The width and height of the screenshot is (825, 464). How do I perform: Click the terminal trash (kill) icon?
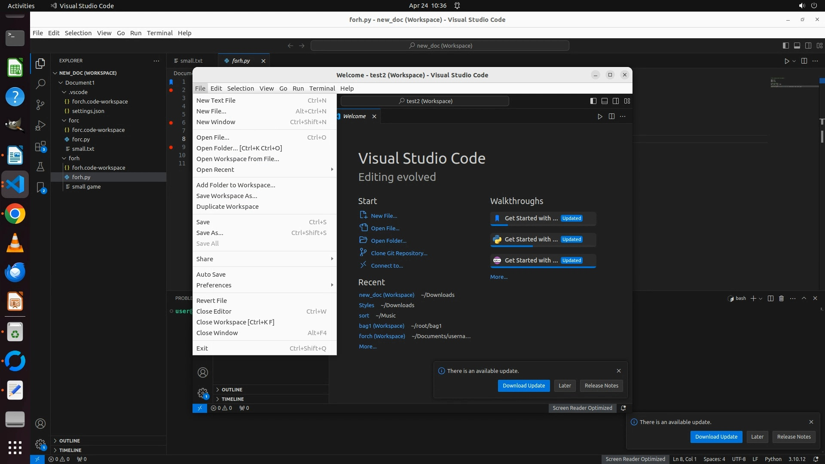coord(782,298)
